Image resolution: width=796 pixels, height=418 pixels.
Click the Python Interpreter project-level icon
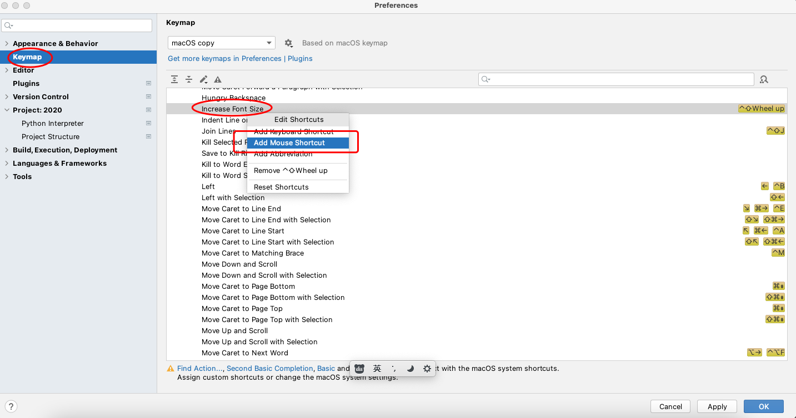tap(148, 123)
